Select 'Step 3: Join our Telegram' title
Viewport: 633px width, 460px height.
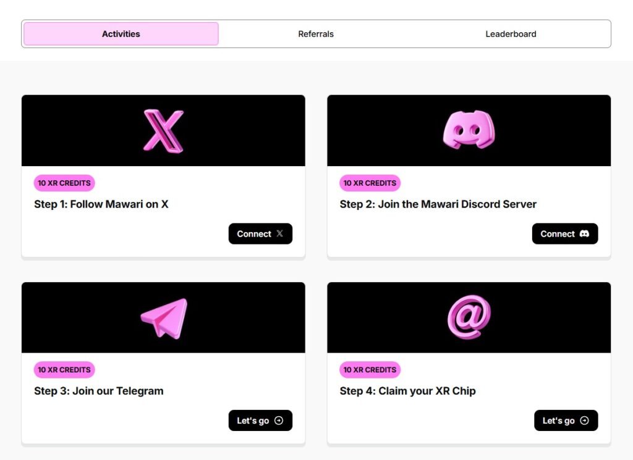(98, 391)
